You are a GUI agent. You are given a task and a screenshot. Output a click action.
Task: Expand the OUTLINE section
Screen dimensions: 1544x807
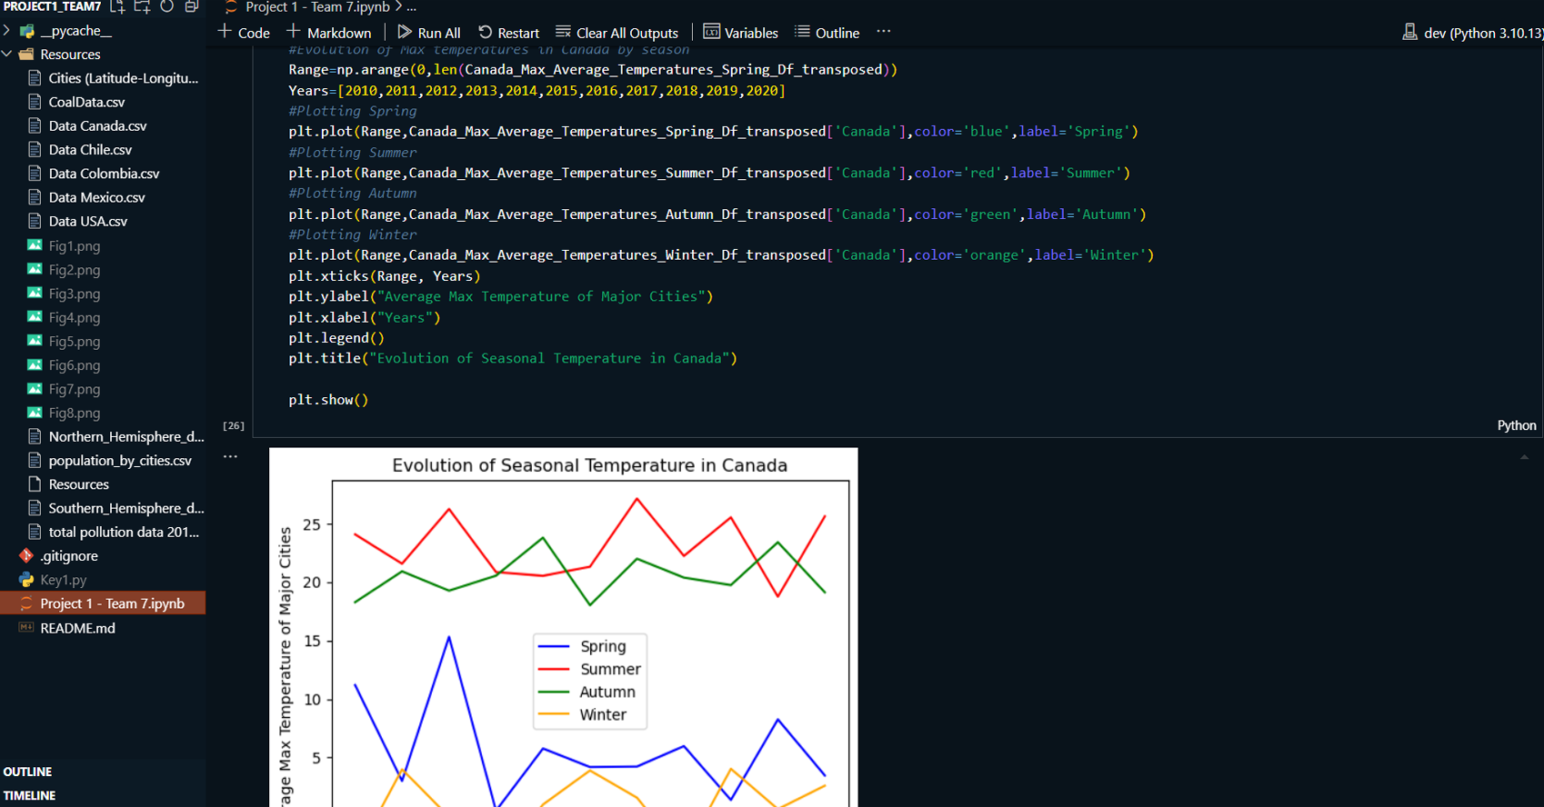point(27,772)
